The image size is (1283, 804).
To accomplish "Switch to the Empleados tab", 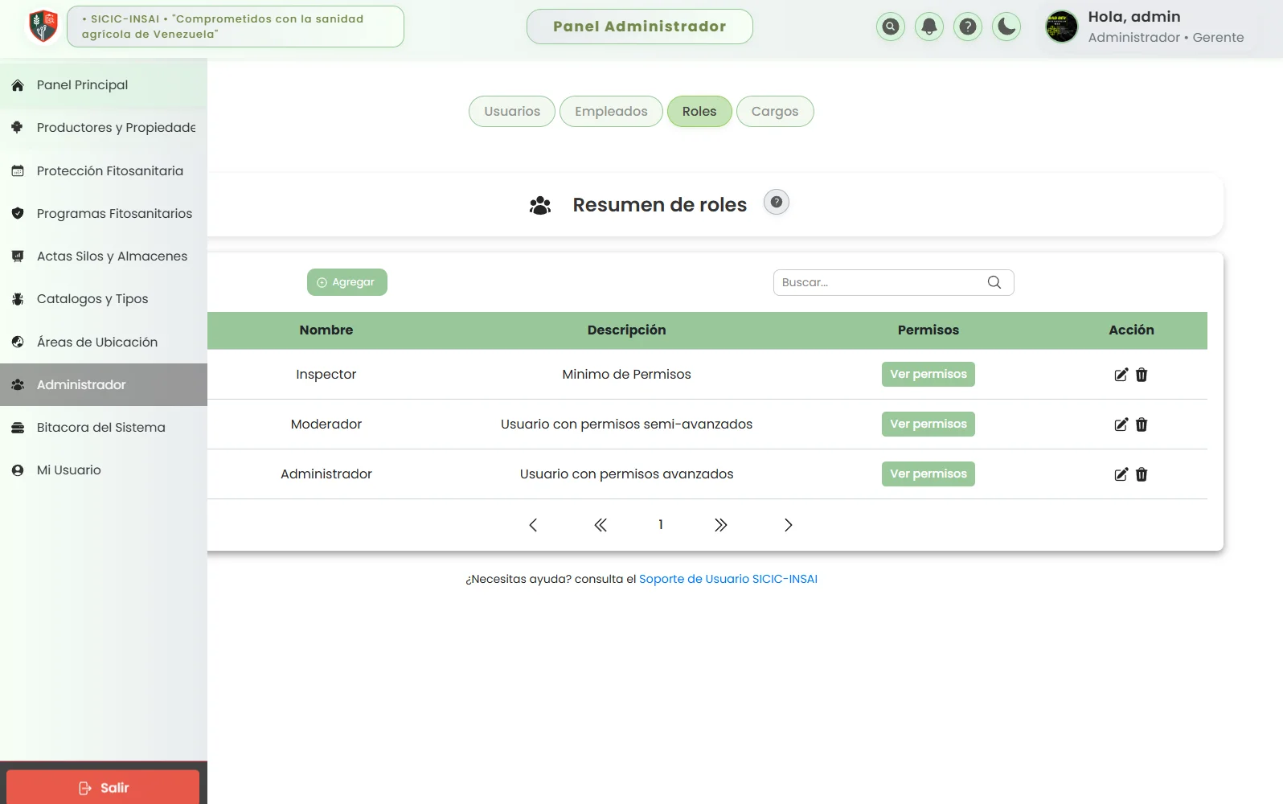I will point(611,111).
